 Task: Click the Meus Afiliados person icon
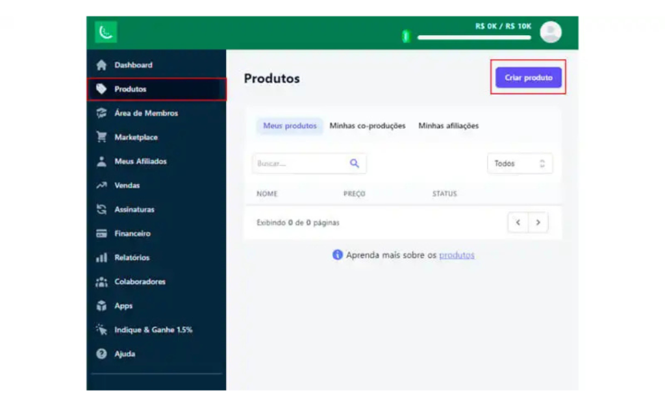(101, 161)
